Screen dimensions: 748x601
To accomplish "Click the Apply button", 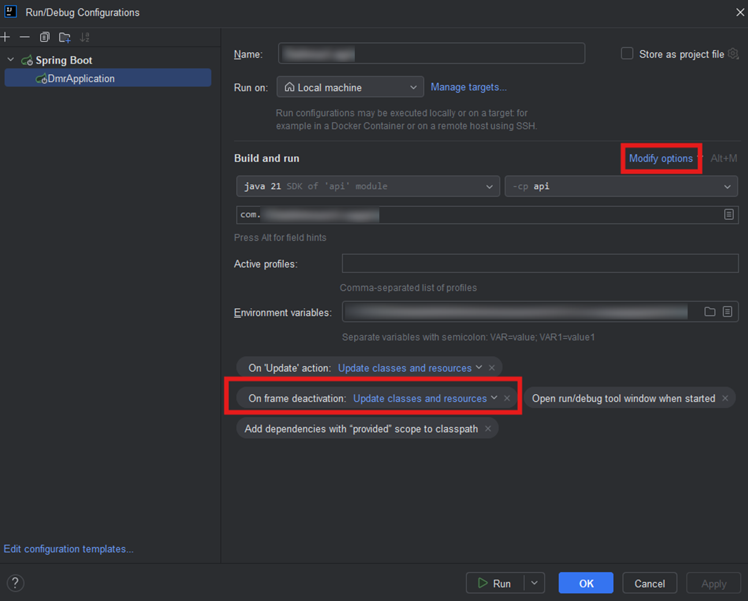I will click(x=713, y=583).
